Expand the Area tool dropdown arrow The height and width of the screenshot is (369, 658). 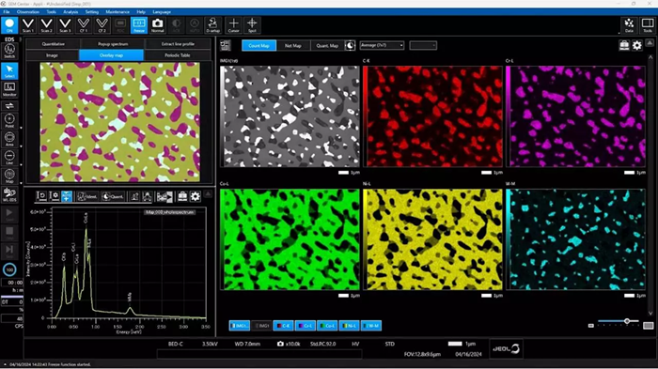point(21,146)
